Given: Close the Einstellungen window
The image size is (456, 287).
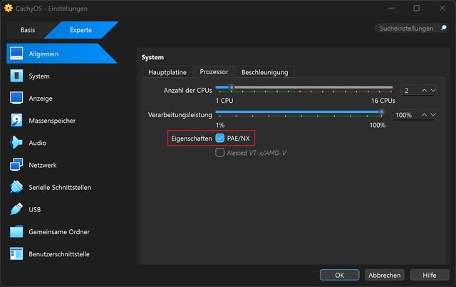Looking at the screenshot, I should click(x=442, y=8).
